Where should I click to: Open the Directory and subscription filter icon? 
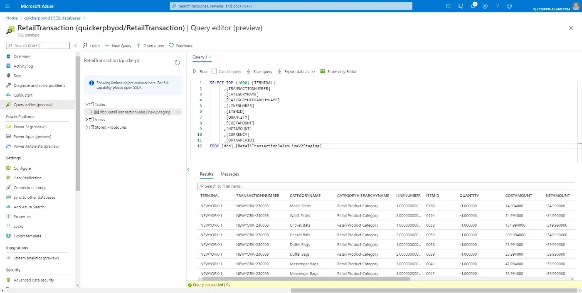[x=461, y=6]
